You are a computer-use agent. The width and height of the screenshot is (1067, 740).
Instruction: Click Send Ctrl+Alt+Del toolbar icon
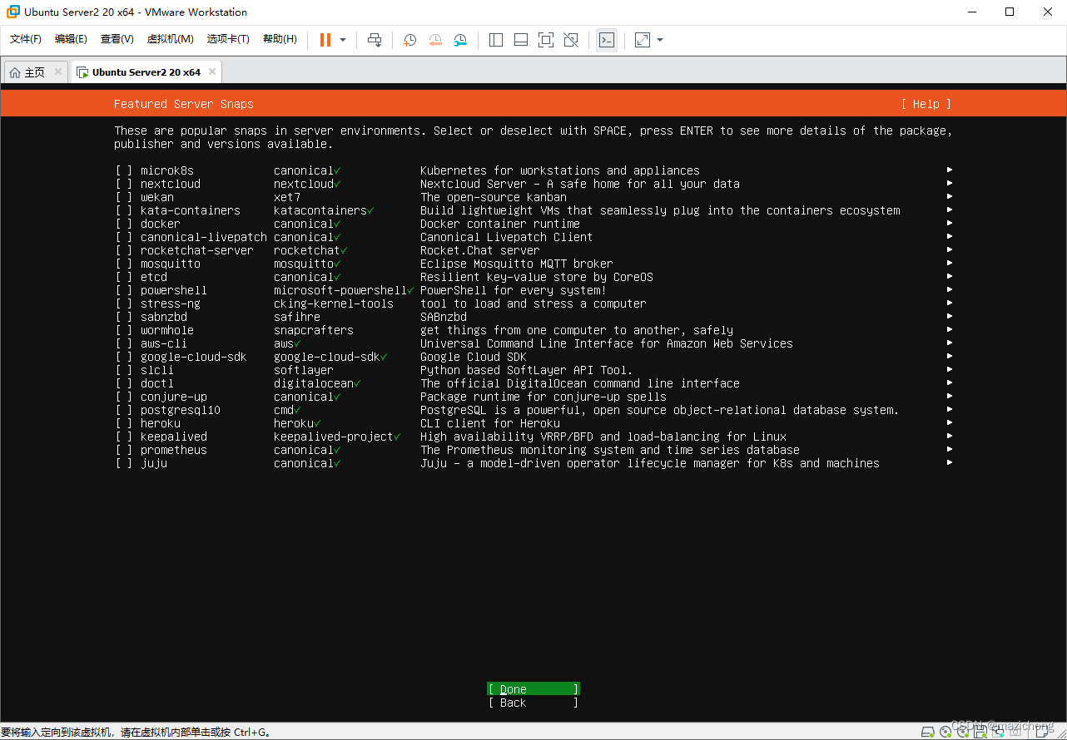pos(375,40)
